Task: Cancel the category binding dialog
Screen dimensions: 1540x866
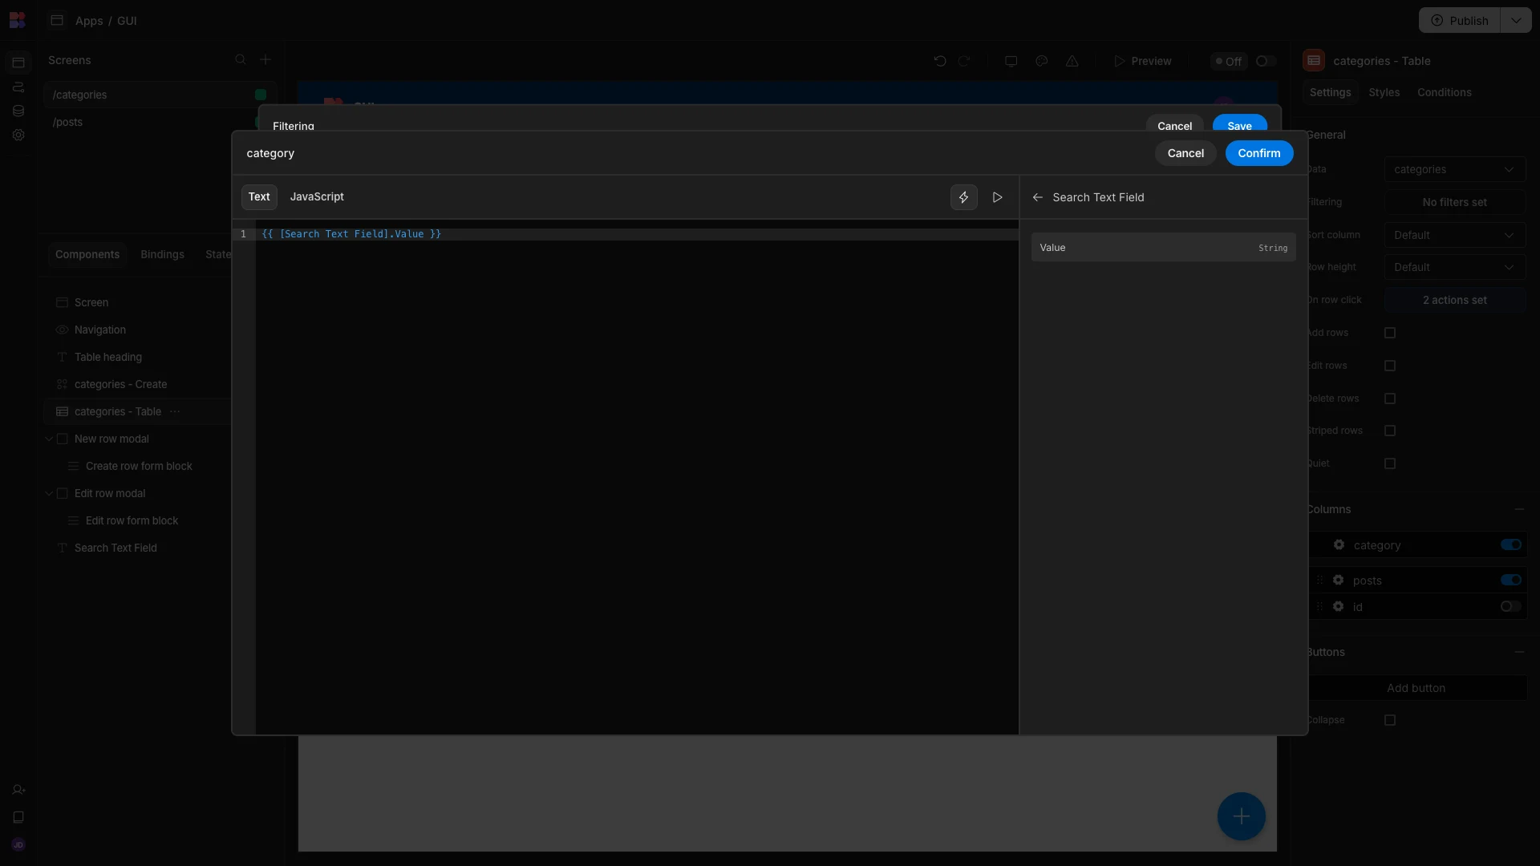Action: pos(1185,153)
